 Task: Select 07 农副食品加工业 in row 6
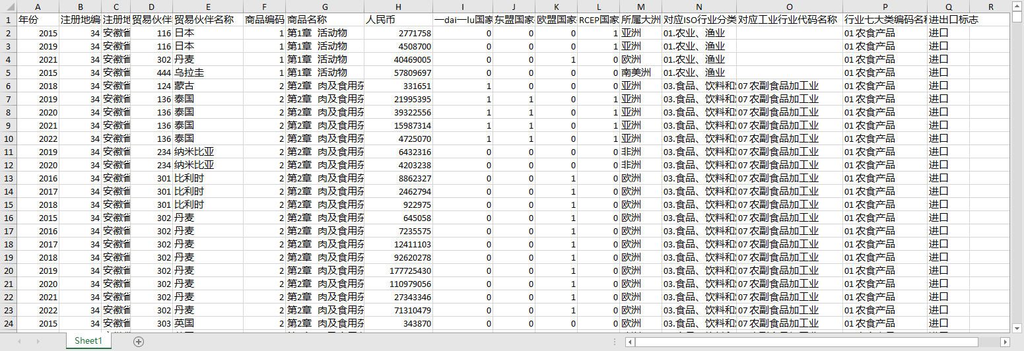[x=790, y=86]
